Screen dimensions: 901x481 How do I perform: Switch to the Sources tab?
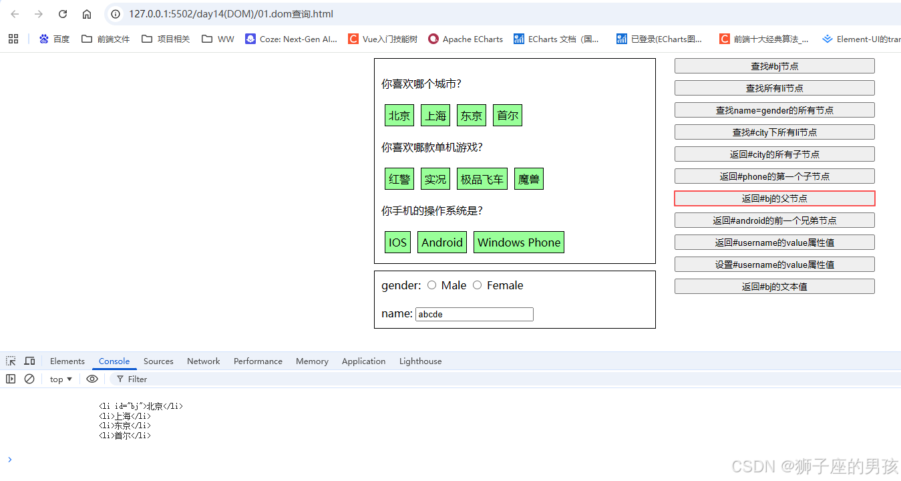point(158,361)
